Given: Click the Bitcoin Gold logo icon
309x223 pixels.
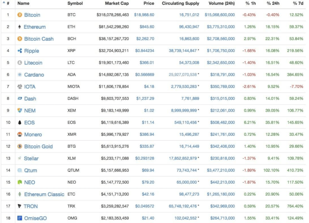Looking at the screenshot, I should (x=20, y=146).
